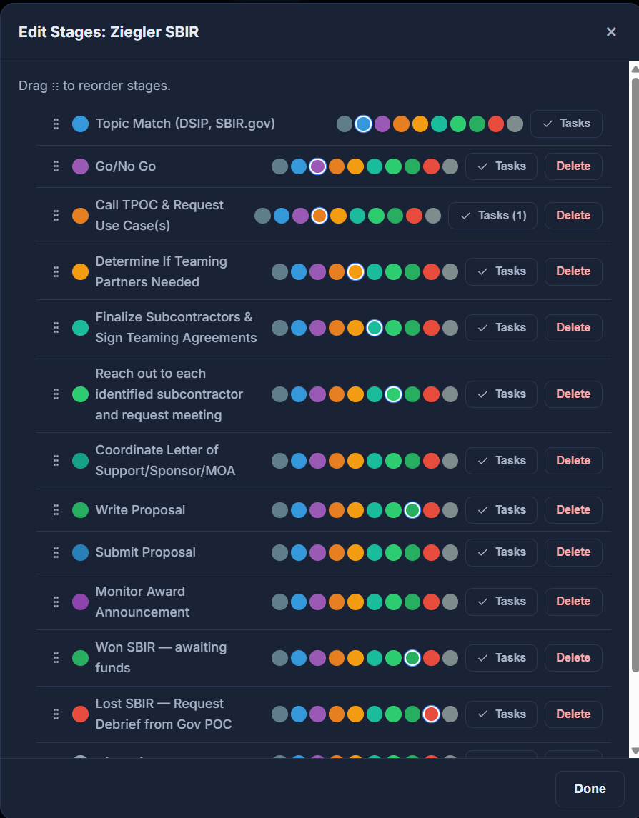Image resolution: width=639 pixels, height=818 pixels.
Task: Click Done to finish editing stages
Action: [x=590, y=789]
